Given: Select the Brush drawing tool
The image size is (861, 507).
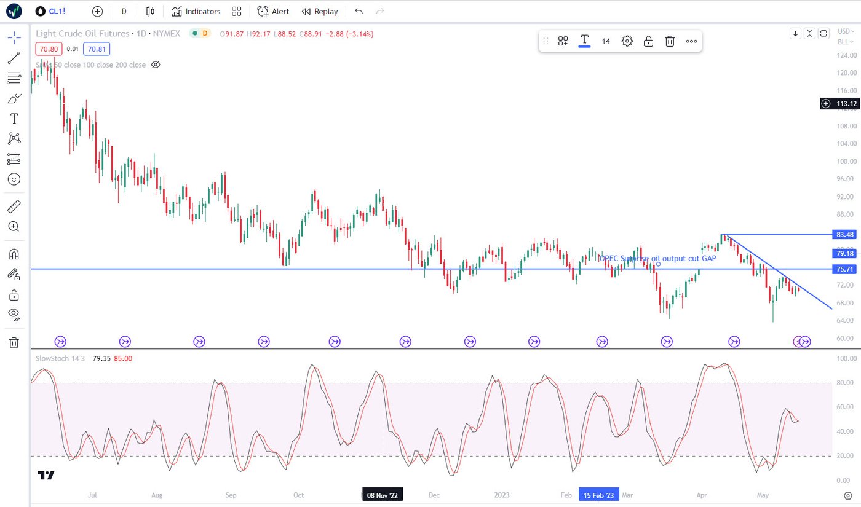Looking at the screenshot, I should pos(14,98).
